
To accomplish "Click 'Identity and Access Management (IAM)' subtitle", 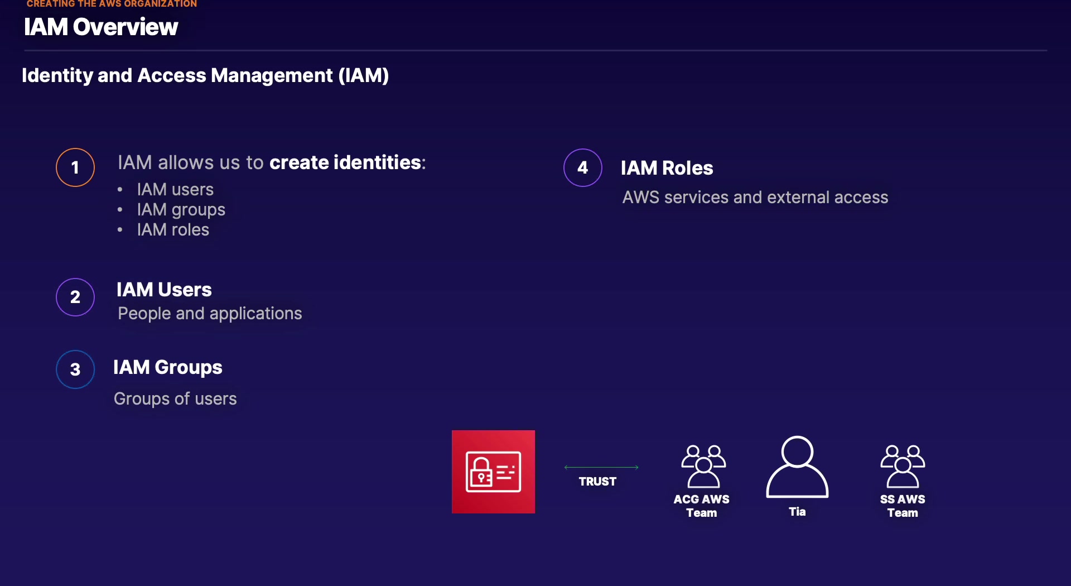I will tap(205, 75).
